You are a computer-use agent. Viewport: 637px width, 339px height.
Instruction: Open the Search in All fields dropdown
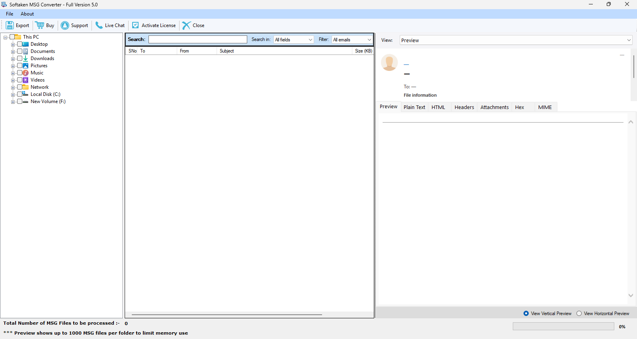pyautogui.click(x=294, y=40)
